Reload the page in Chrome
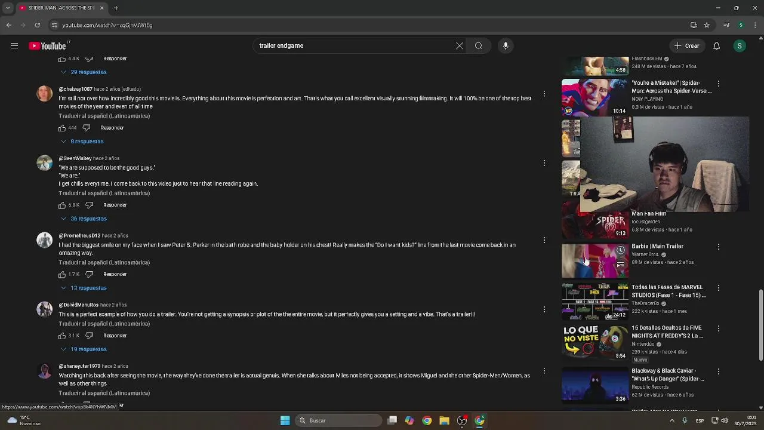Viewport: 764px width, 430px height. (37, 25)
